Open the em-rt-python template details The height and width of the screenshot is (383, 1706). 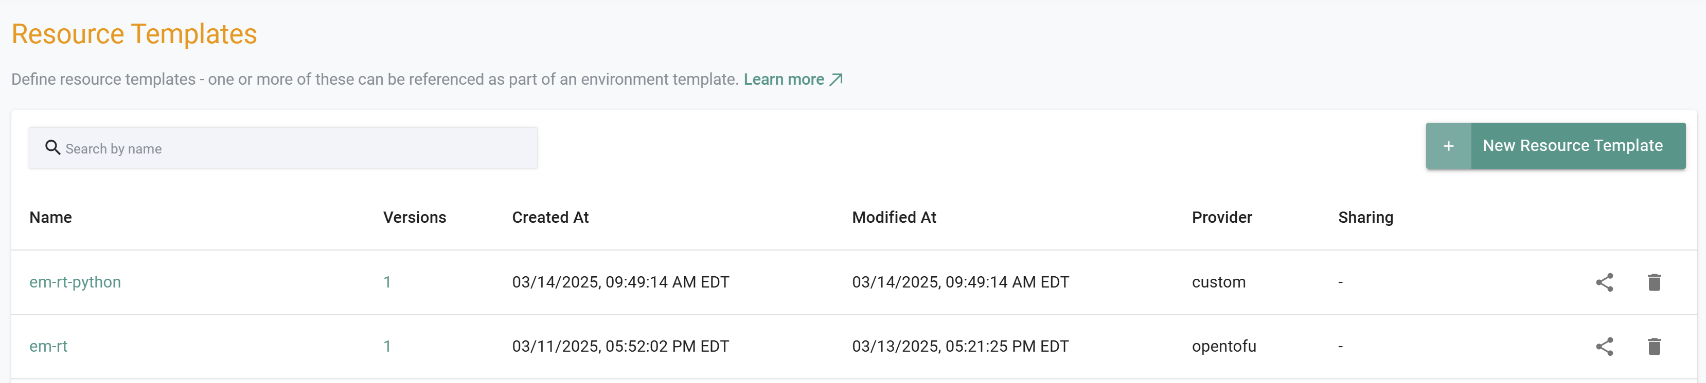pyautogui.click(x=76, y=282)
